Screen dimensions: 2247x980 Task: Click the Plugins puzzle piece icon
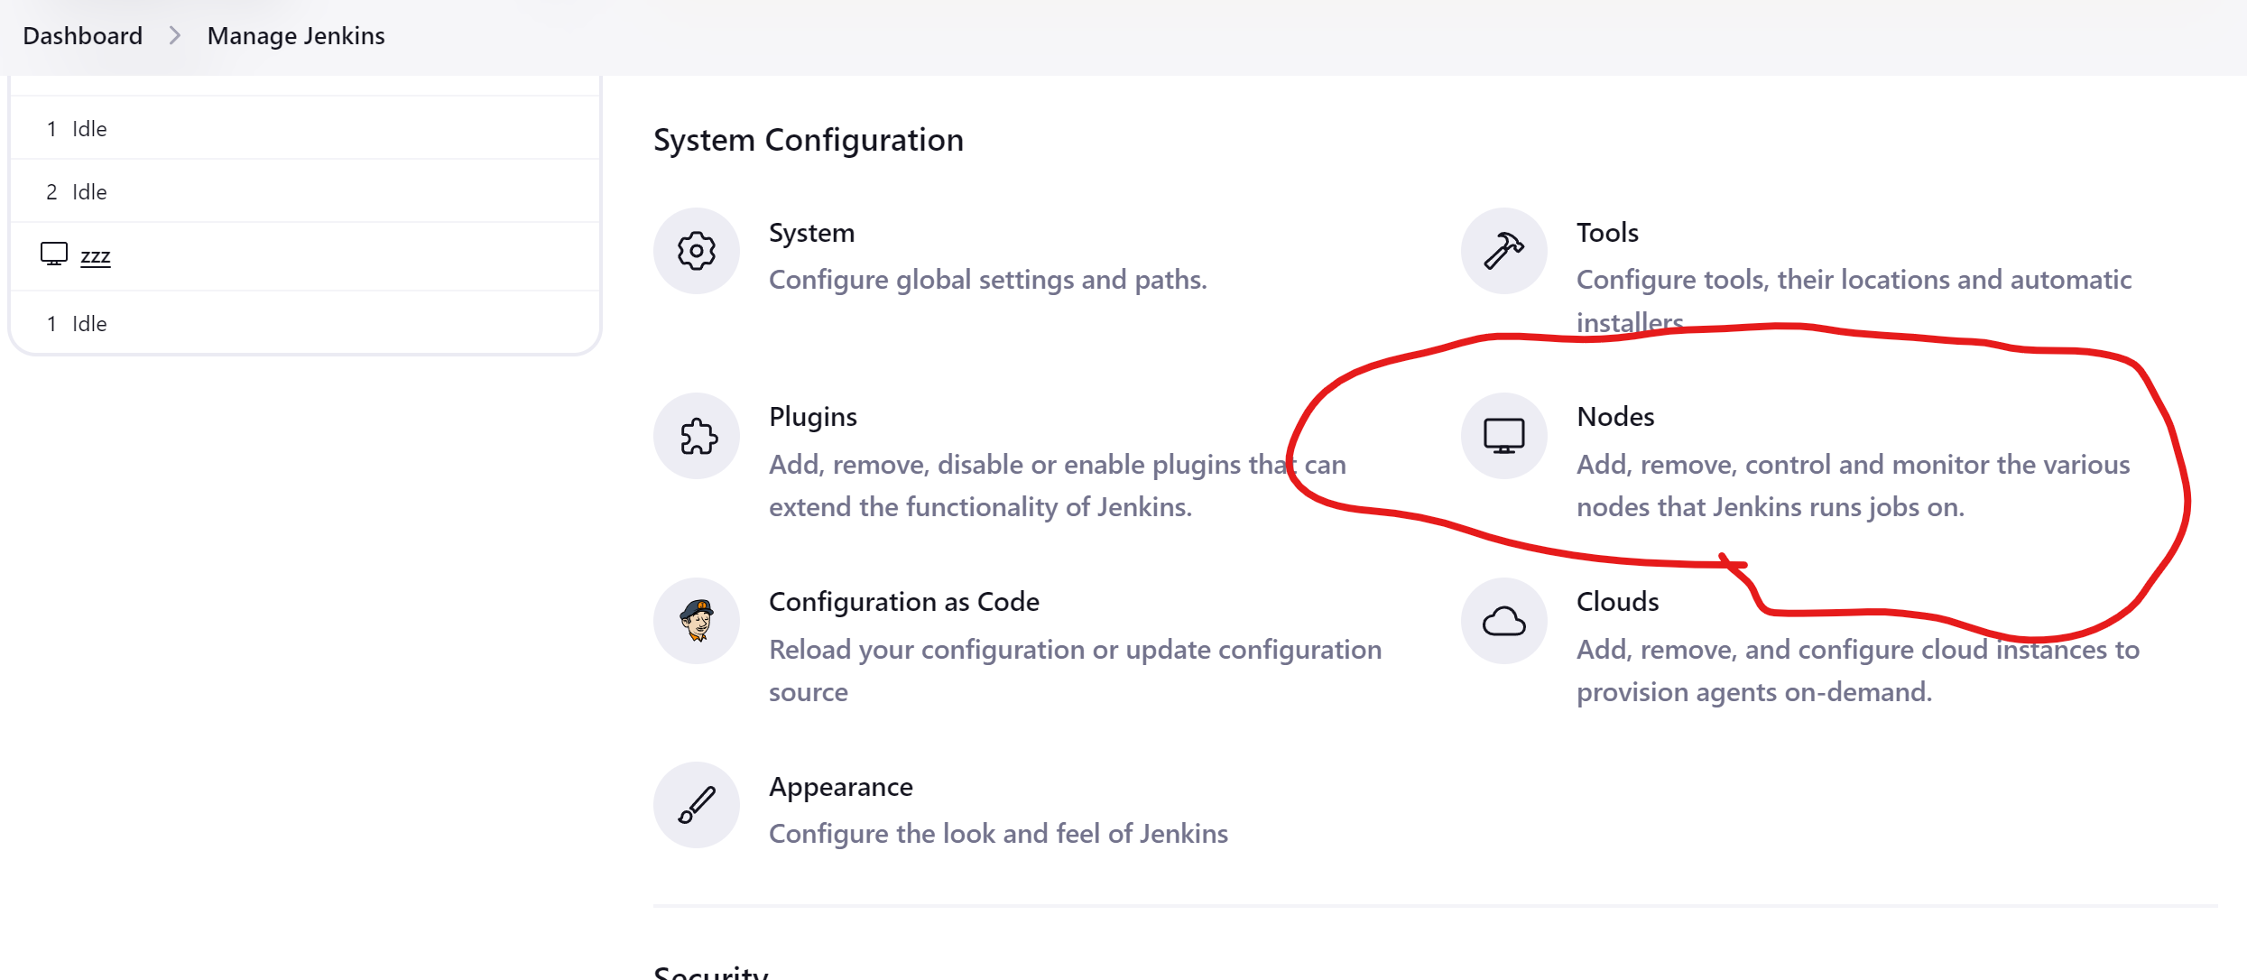click(696, 436)
